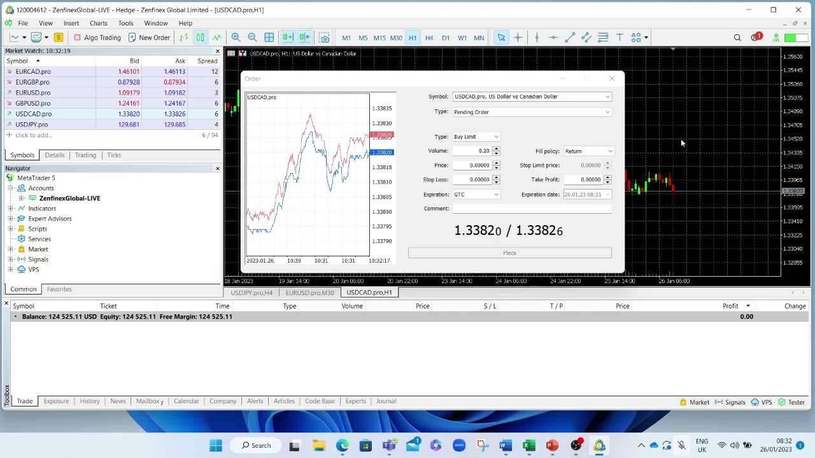
Task: Click the bar chart icon in toolbar
Action: pyautogui.click(x=184, y=38)
